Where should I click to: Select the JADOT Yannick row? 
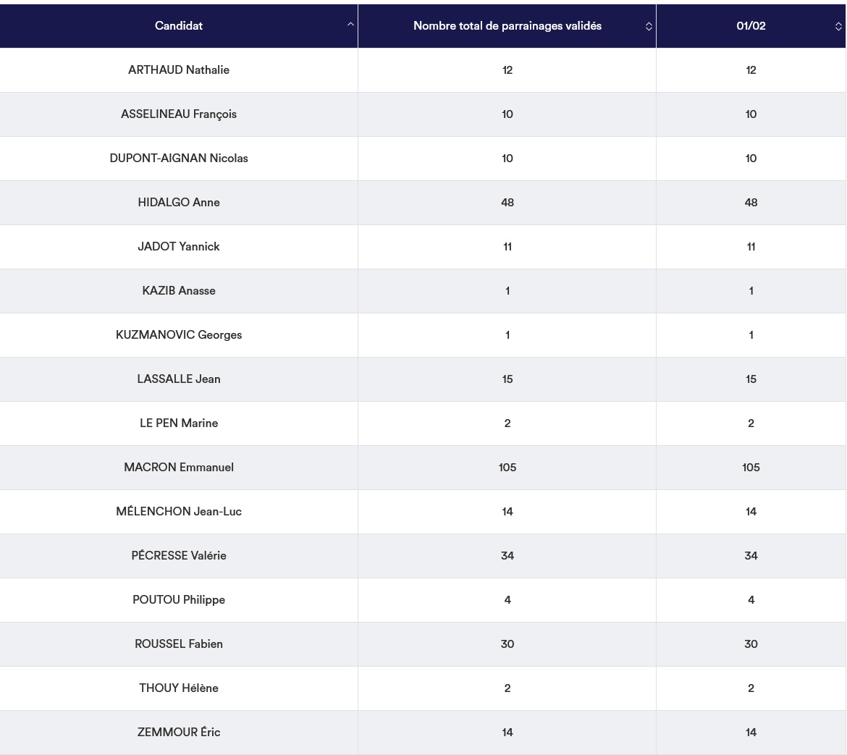179,247
